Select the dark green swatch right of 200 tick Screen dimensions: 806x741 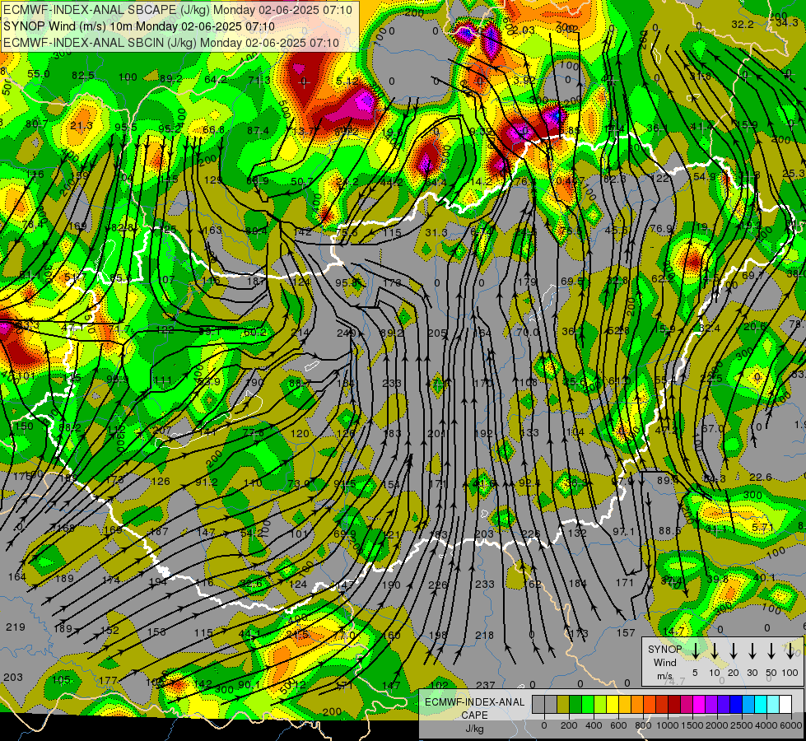pos(575,704)
